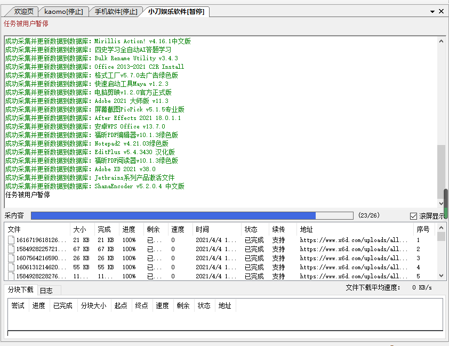Image resolution: width=449 pixels, height=346 pixels.
Task: Click the log line Notepad2 v4.21.03绿色版
Action: point(87,143)
